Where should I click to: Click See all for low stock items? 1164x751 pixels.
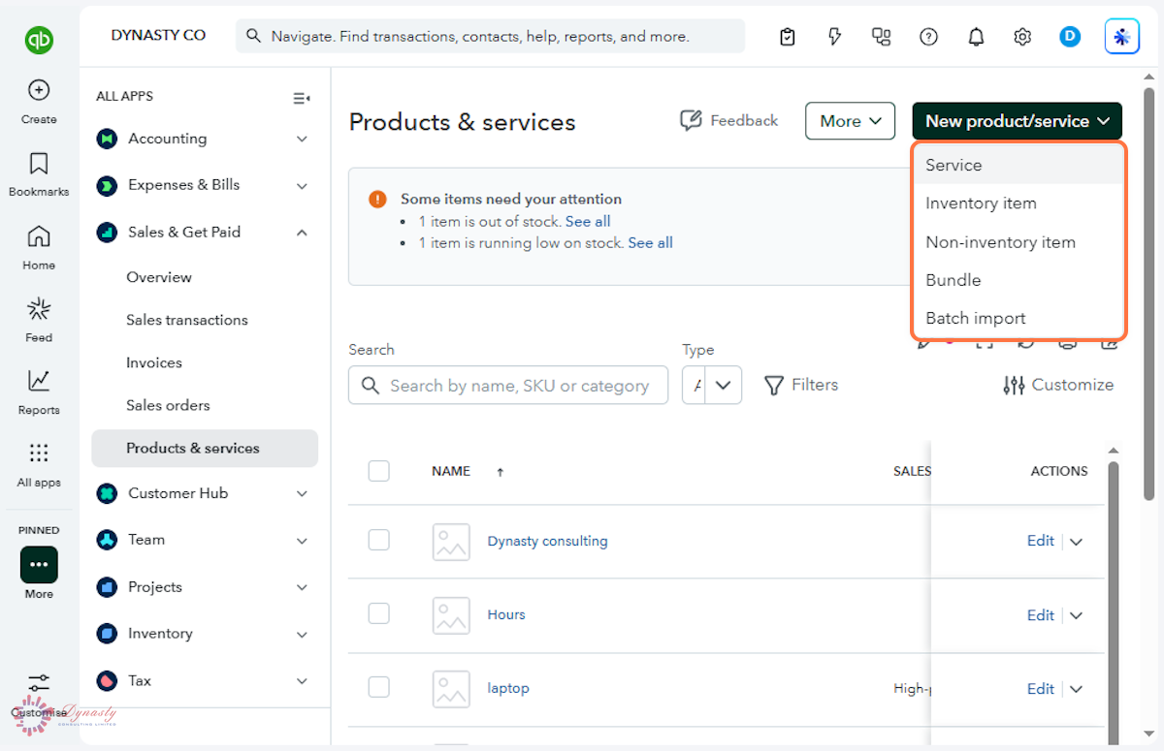click(650, 242)
